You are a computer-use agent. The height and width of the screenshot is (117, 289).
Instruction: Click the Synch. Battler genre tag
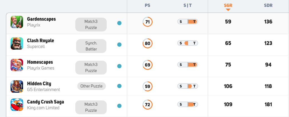click(91, 46)
